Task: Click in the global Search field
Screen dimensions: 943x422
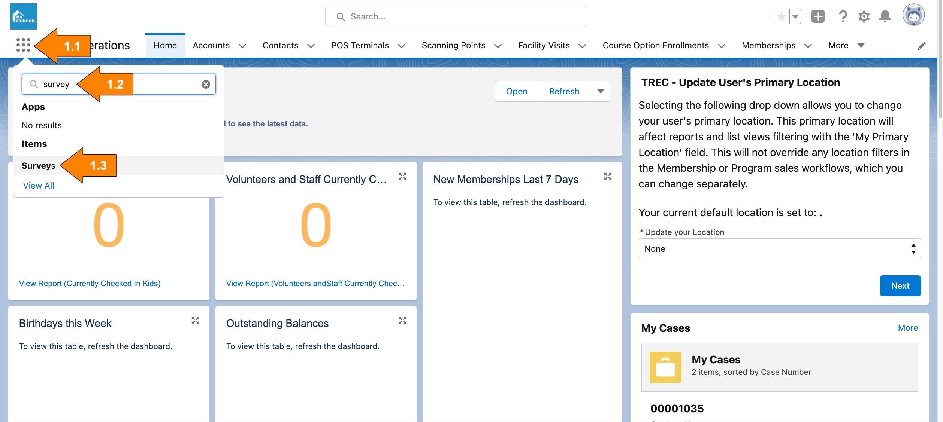Action: pyautogui.click(x=456, y=16)
